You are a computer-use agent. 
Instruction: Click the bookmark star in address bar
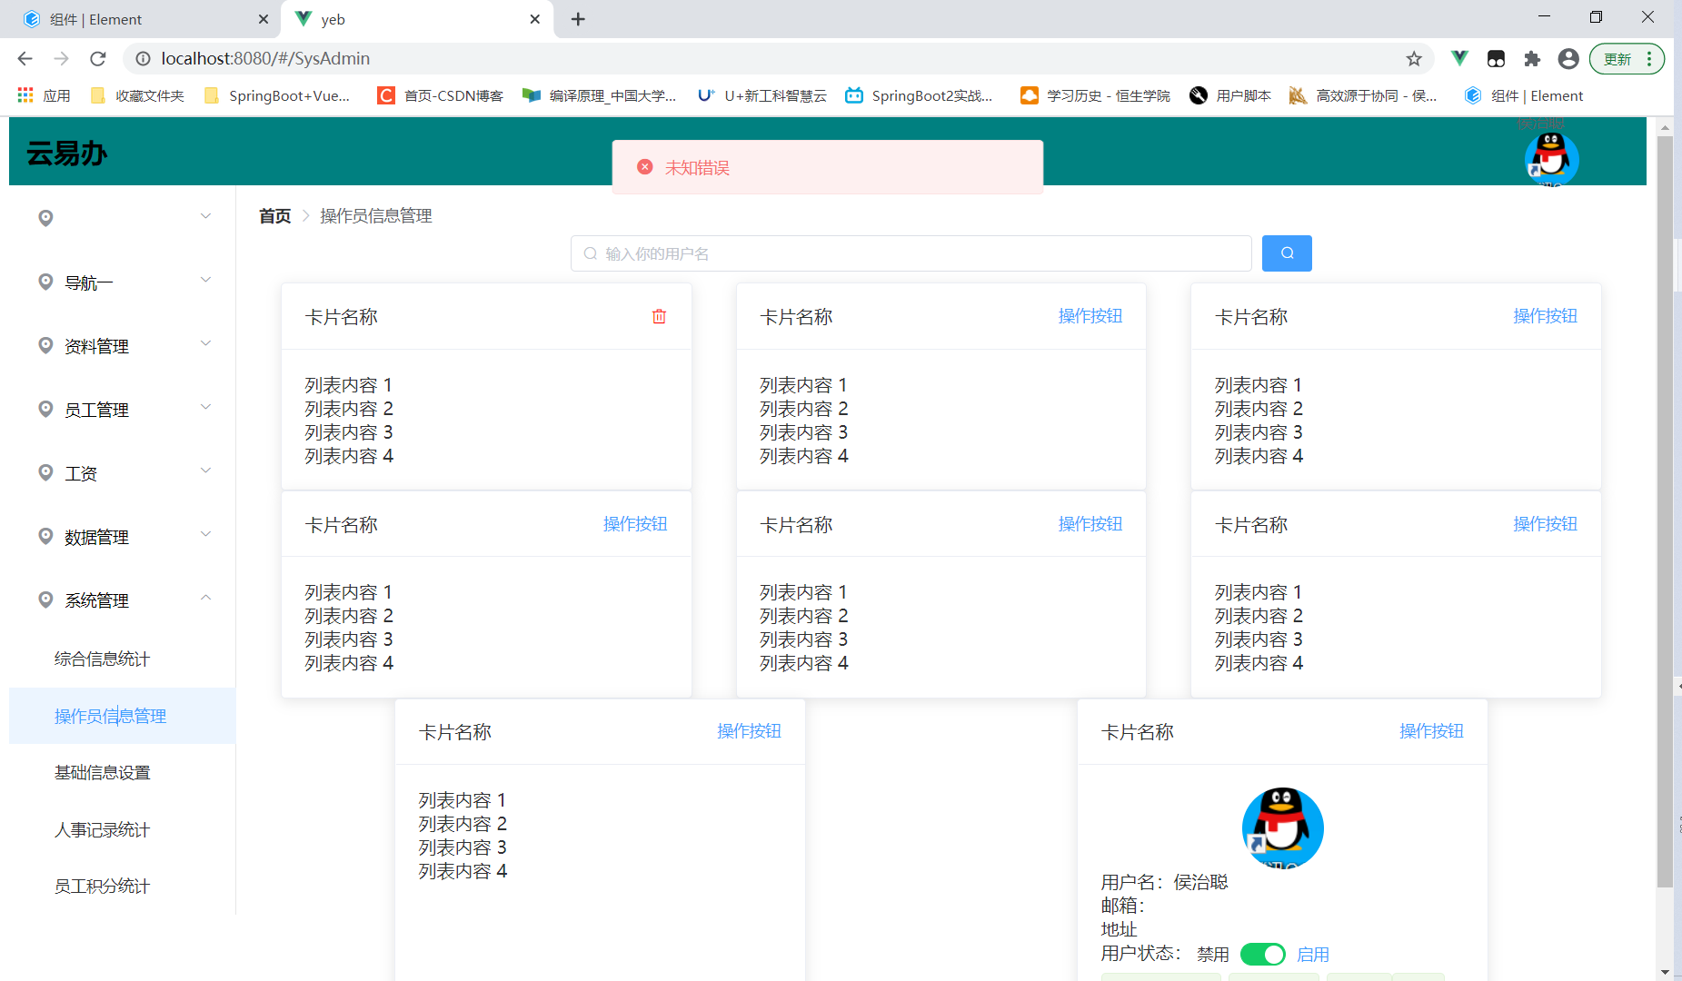(1414, 58)
